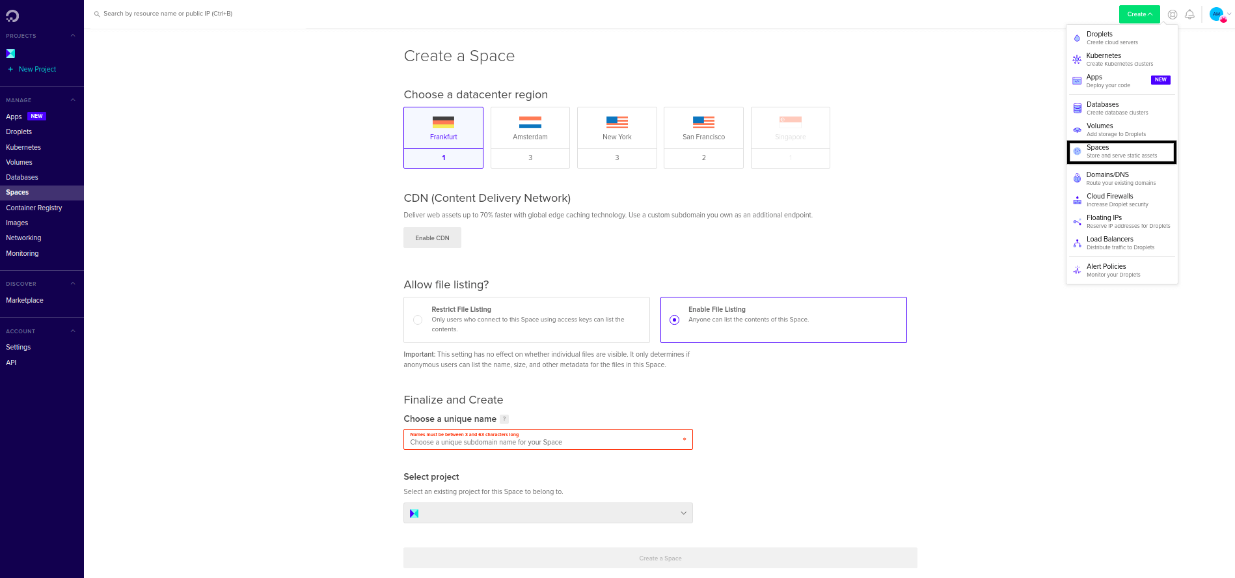Click the Cloud Firewalls icon
Screen dimensions: 1235x578
pos(1077,200)
